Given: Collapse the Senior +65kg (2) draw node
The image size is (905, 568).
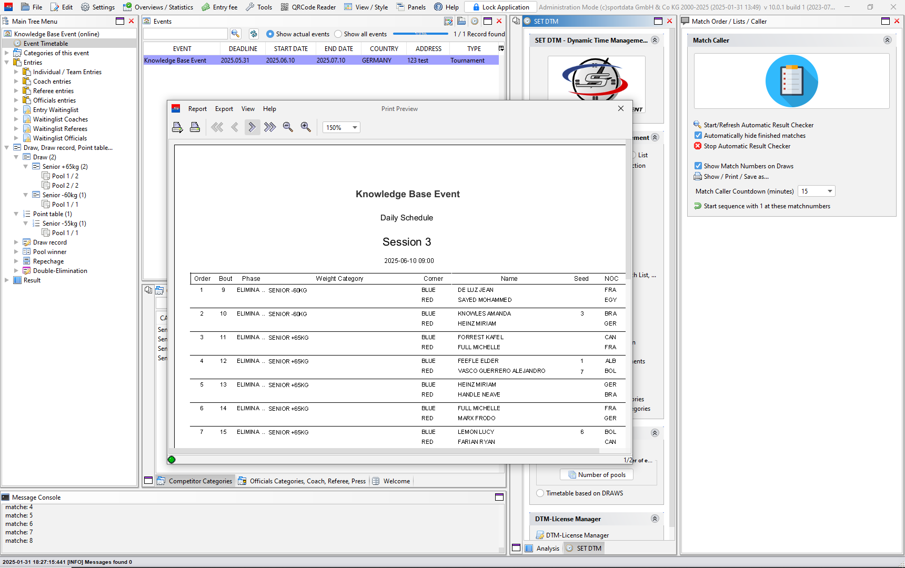Looking at the screenshot, I should [25, 166].
